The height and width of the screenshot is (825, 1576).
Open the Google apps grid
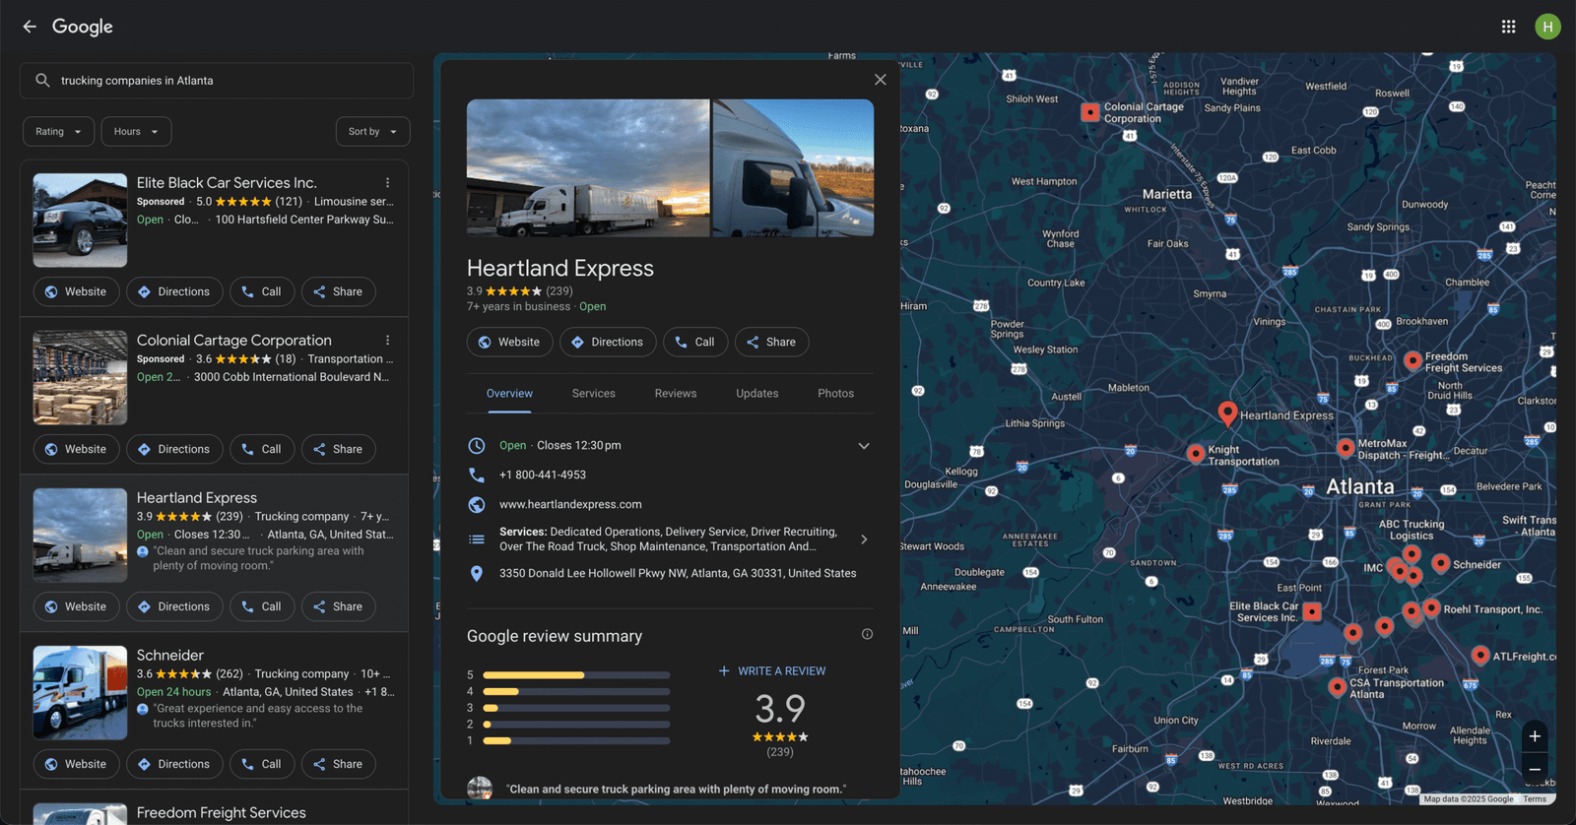pyautogui.click(x=1508, y=27)
